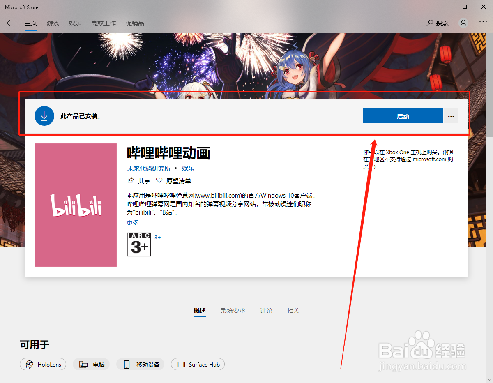Click the 共享 share label
The height and width of the screenshot is (383, 493).
tap(144, 181)
